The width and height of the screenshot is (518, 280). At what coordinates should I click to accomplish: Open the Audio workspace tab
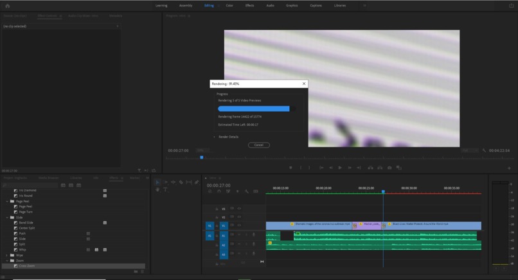[x=270, y=5]
